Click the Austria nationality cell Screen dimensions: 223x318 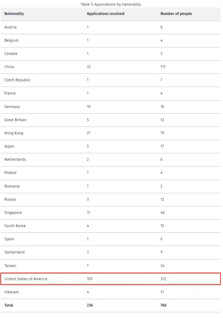(10, 27)
